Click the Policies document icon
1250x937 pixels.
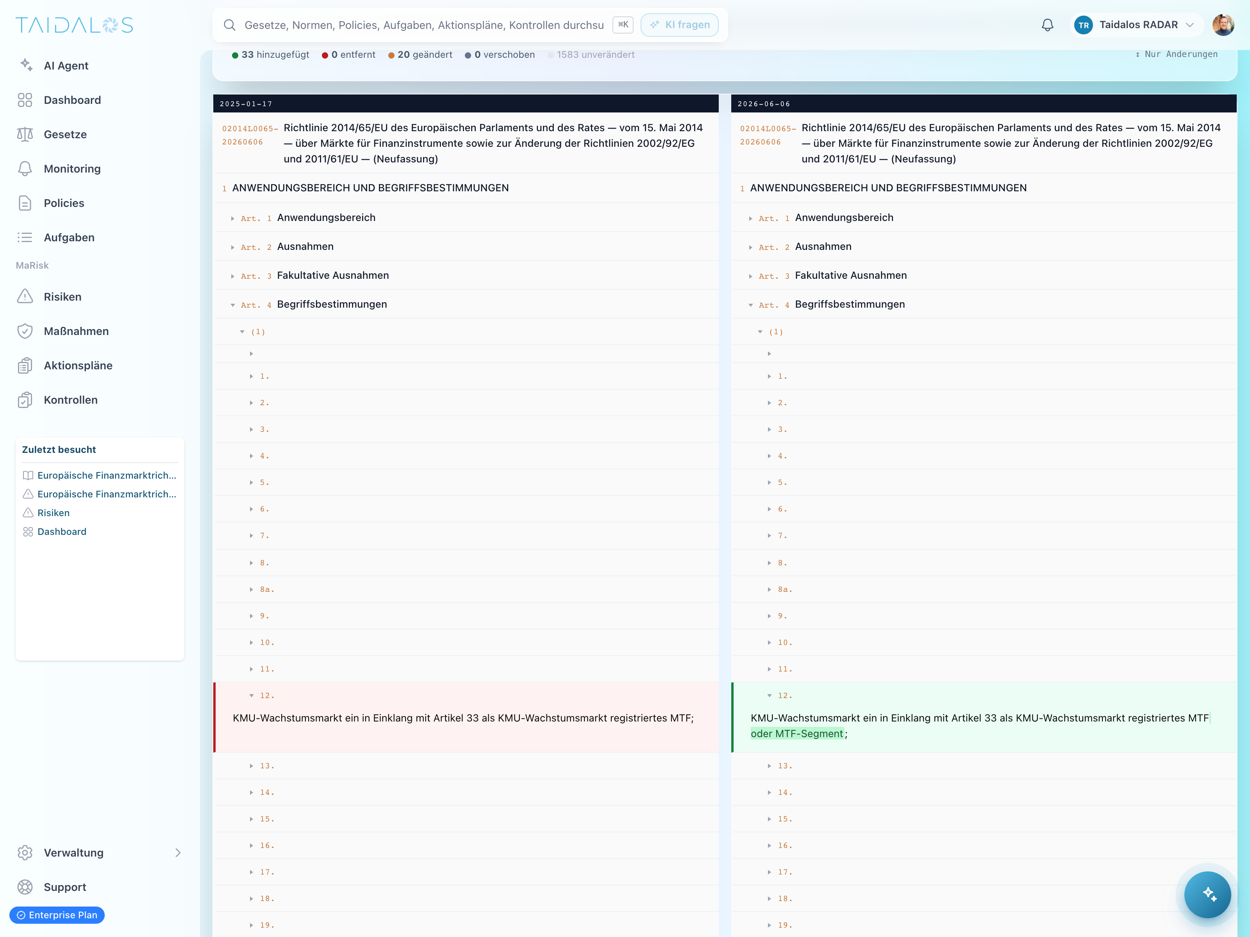pyautogui.click(x=25, y=203)
